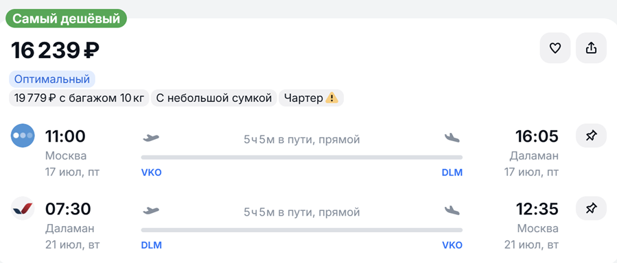
Task: Click the landing plane icon on return flight
Action: (x=452, y=210)
